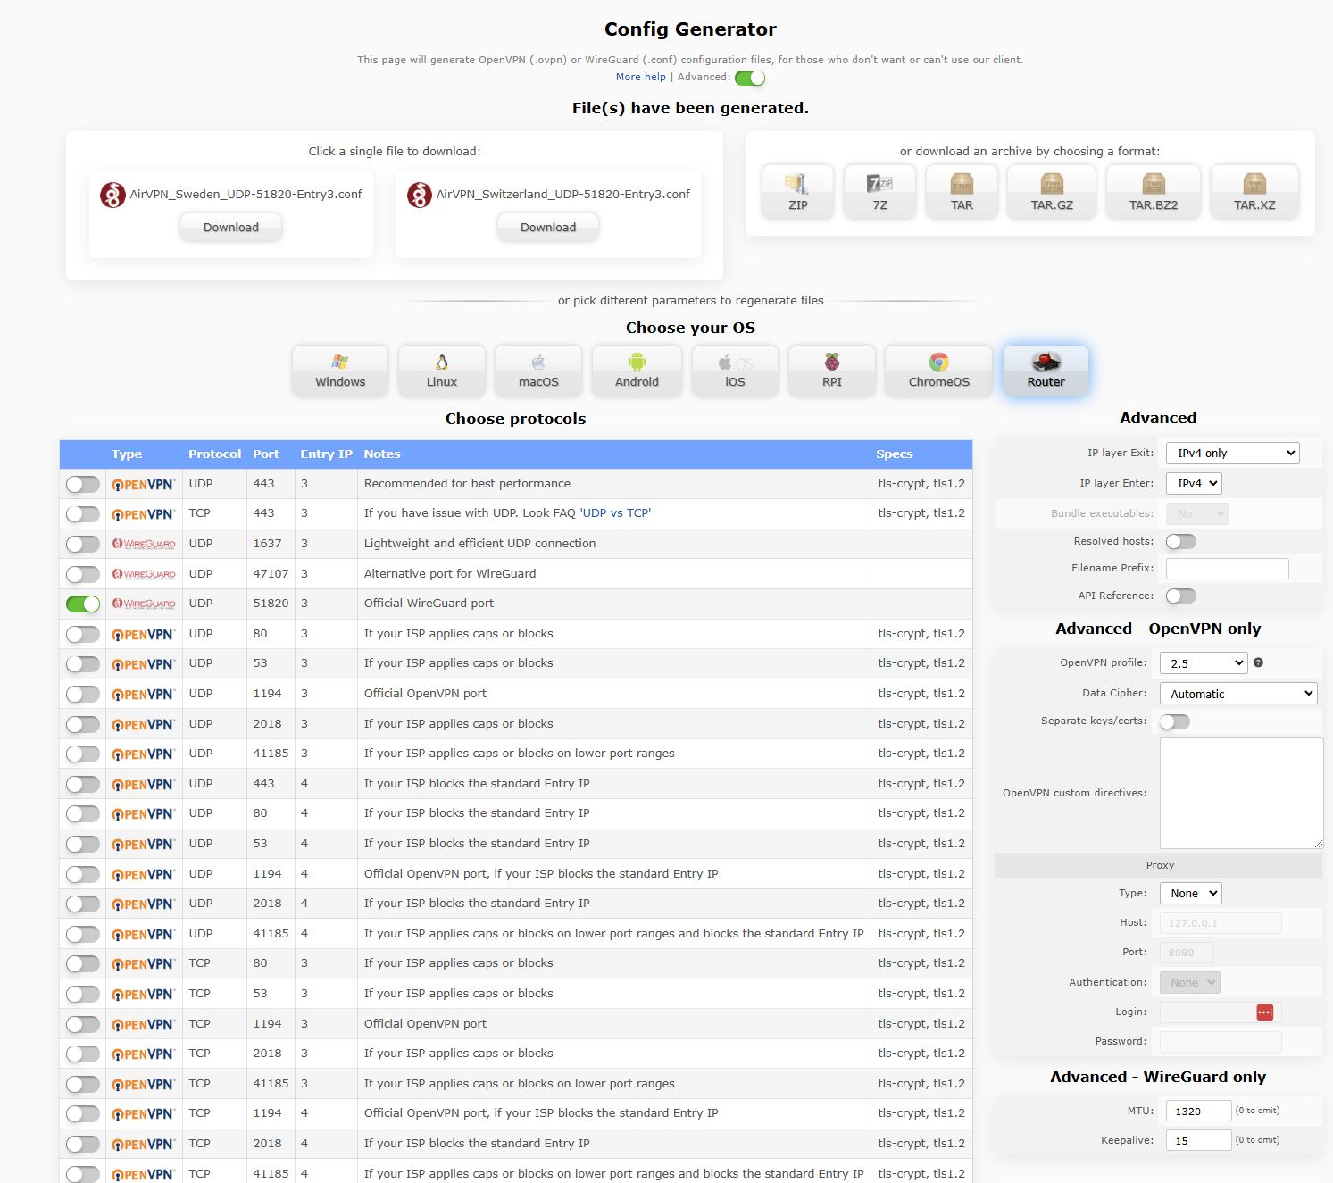Viewport: 1333px width, 1183px height.
Task: Click the OpenVPN logo in the 'Recommended for best performance' row
Action: 144,485
